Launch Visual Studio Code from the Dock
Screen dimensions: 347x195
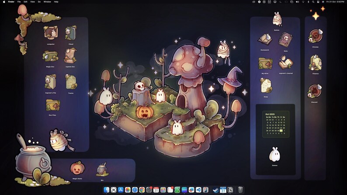point(198,190)
